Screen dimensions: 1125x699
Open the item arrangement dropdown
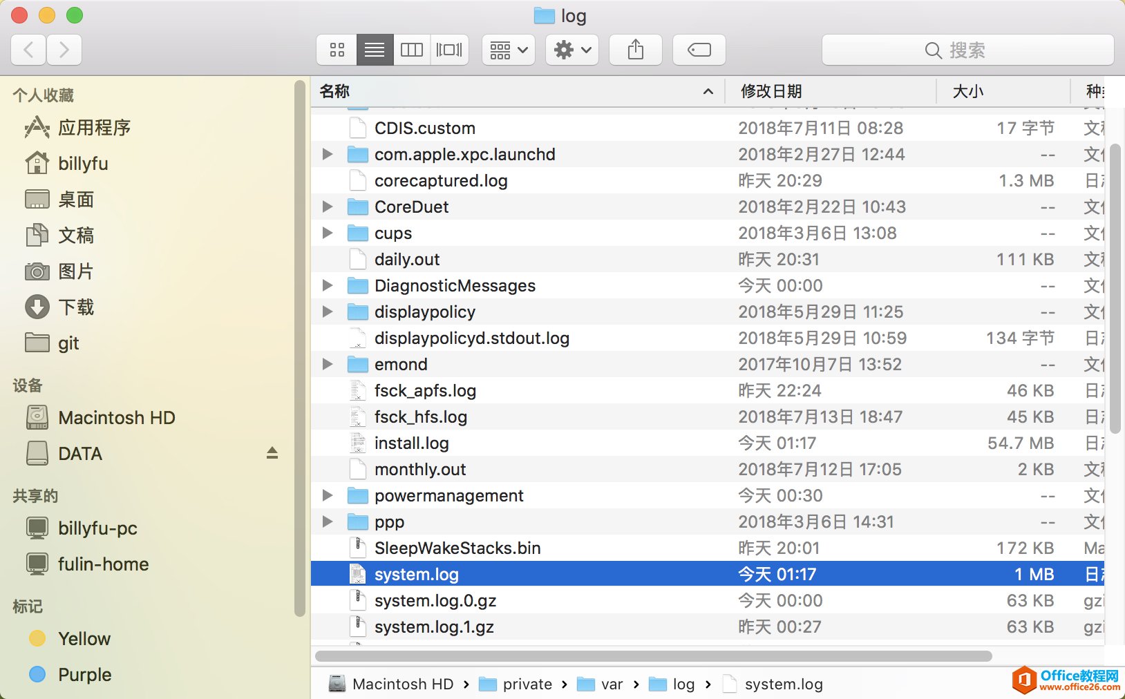pos(509,50)
